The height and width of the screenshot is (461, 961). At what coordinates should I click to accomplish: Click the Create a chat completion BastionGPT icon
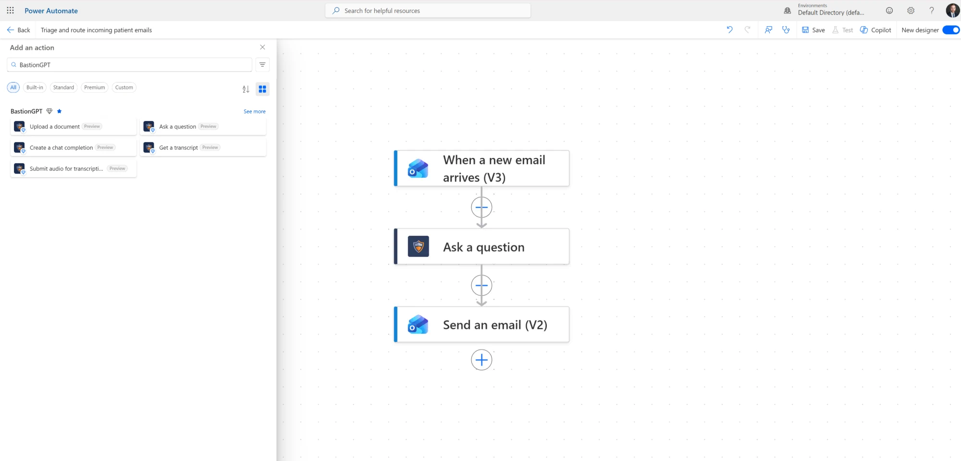20,147
